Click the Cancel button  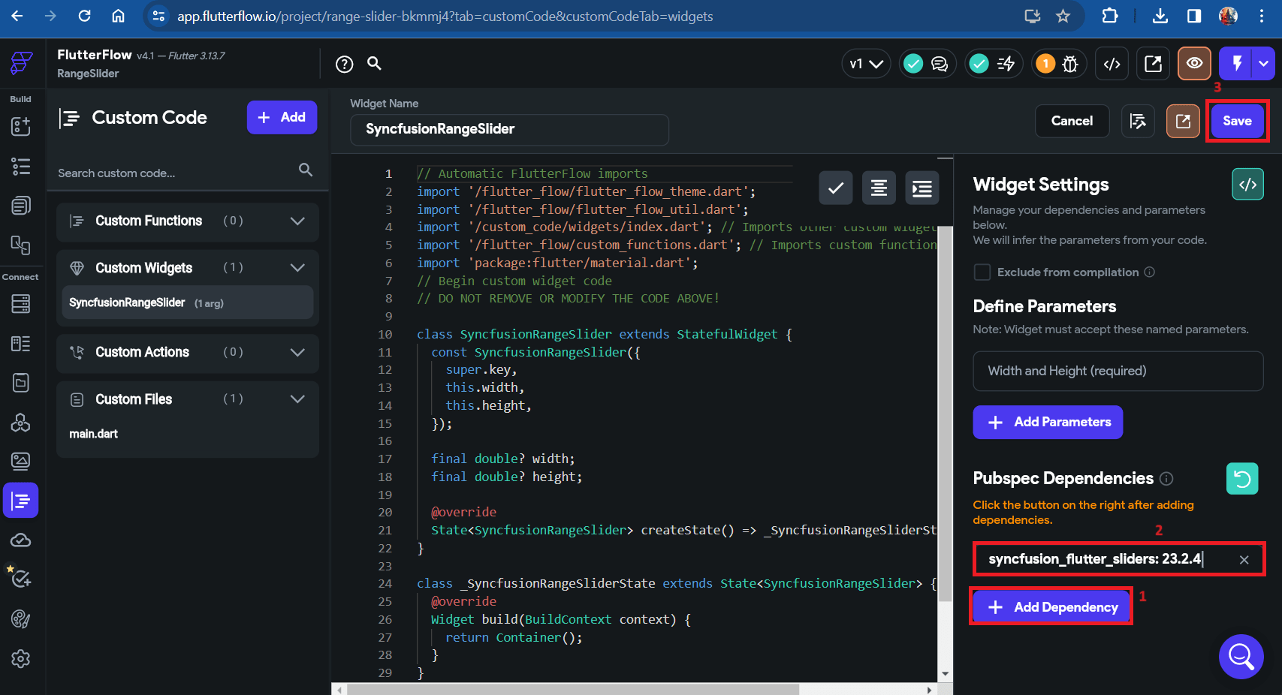[x=1072, y=121]
